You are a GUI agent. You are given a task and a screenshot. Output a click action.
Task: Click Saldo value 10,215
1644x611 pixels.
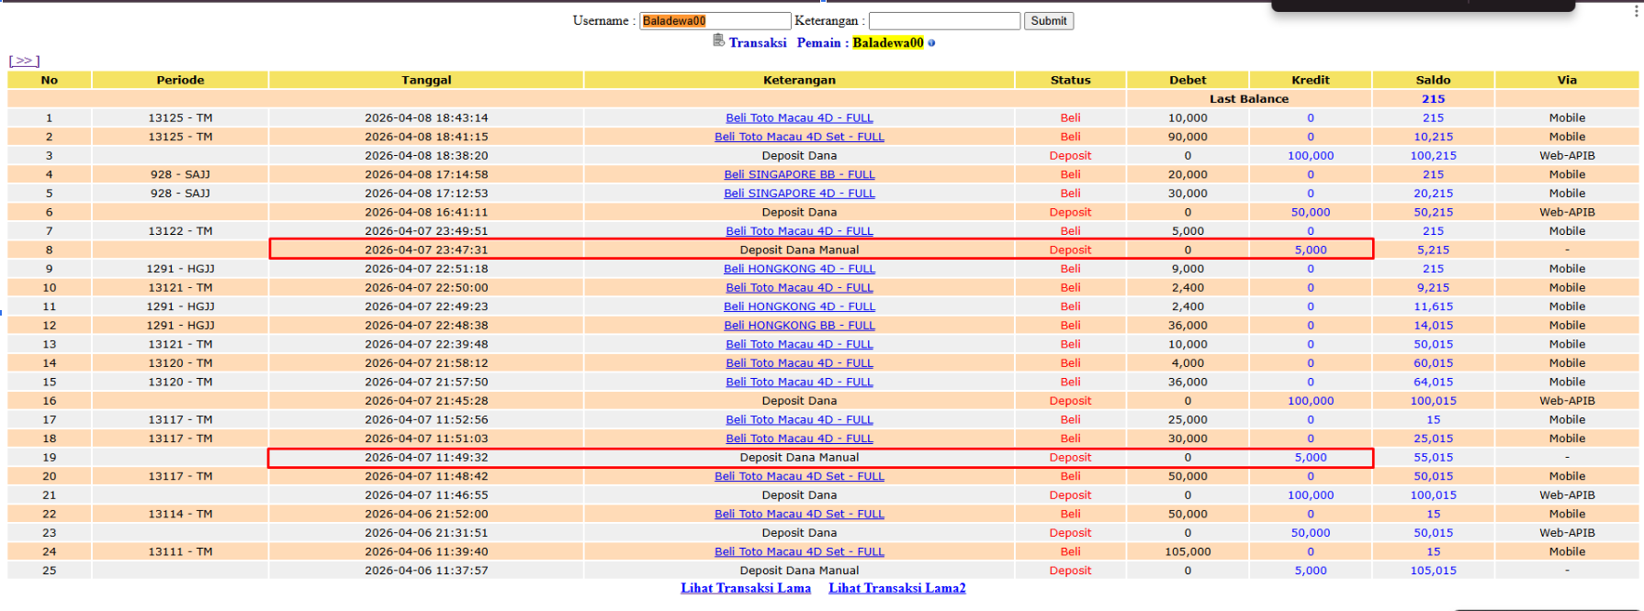click(1433, 137)
